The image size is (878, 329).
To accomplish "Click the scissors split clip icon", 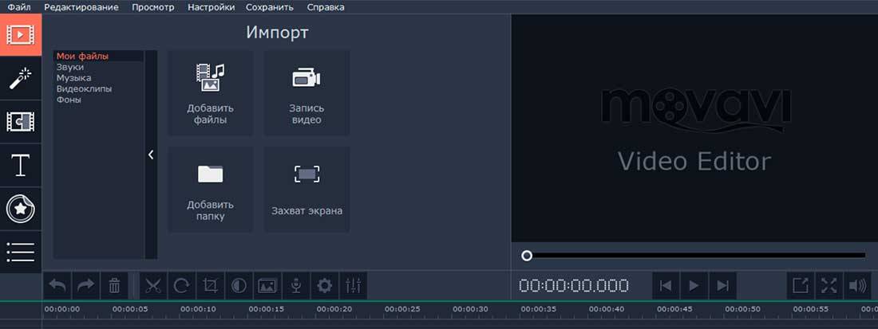I will [x=154, y=285].
